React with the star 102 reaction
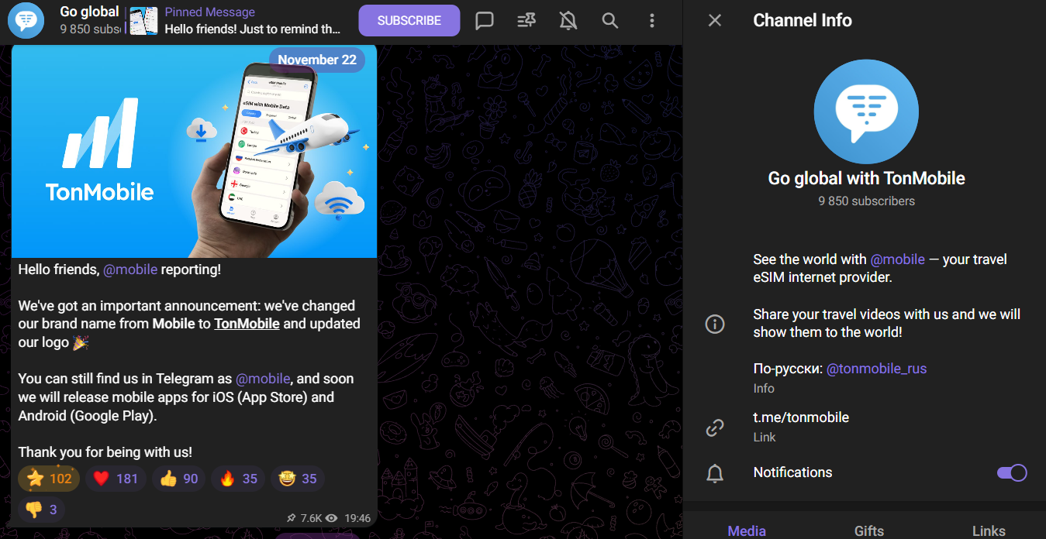 pos(49,479)
